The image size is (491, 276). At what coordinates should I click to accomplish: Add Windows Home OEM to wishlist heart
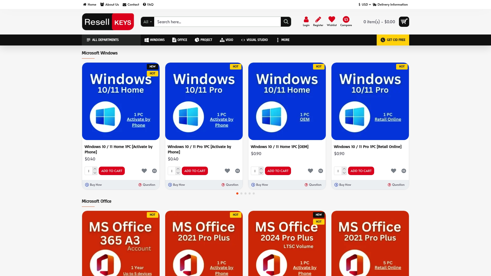(310, 171)
